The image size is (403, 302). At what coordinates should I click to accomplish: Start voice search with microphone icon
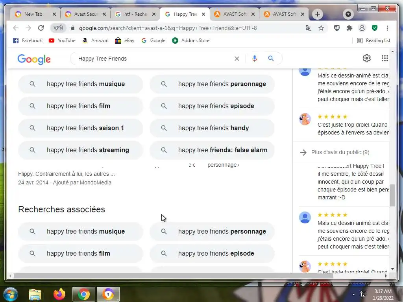click(255, 59)
